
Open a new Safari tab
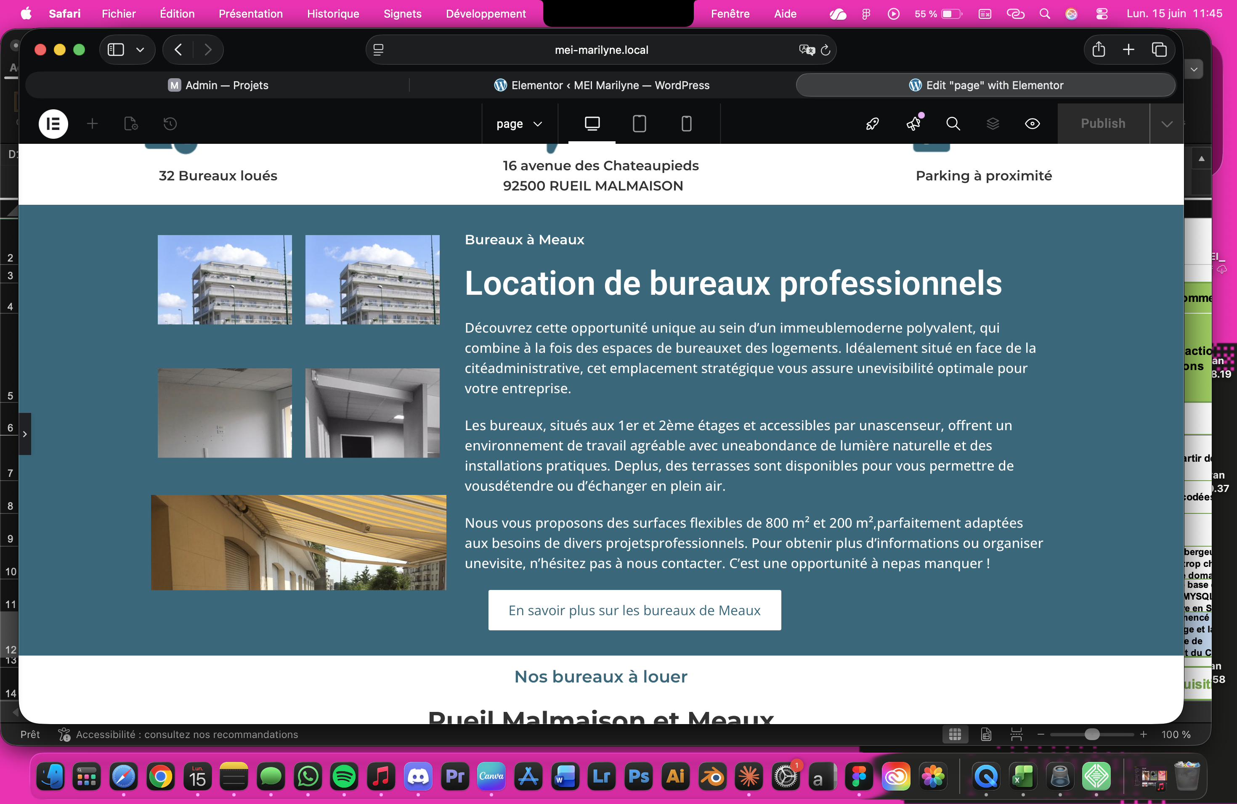(x=1128, y=50)
